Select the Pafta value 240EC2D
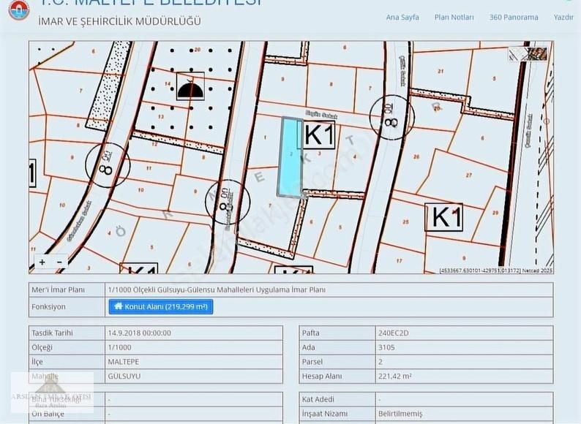The height and width of the screenshot is (424, 581). tap(393, 333)
